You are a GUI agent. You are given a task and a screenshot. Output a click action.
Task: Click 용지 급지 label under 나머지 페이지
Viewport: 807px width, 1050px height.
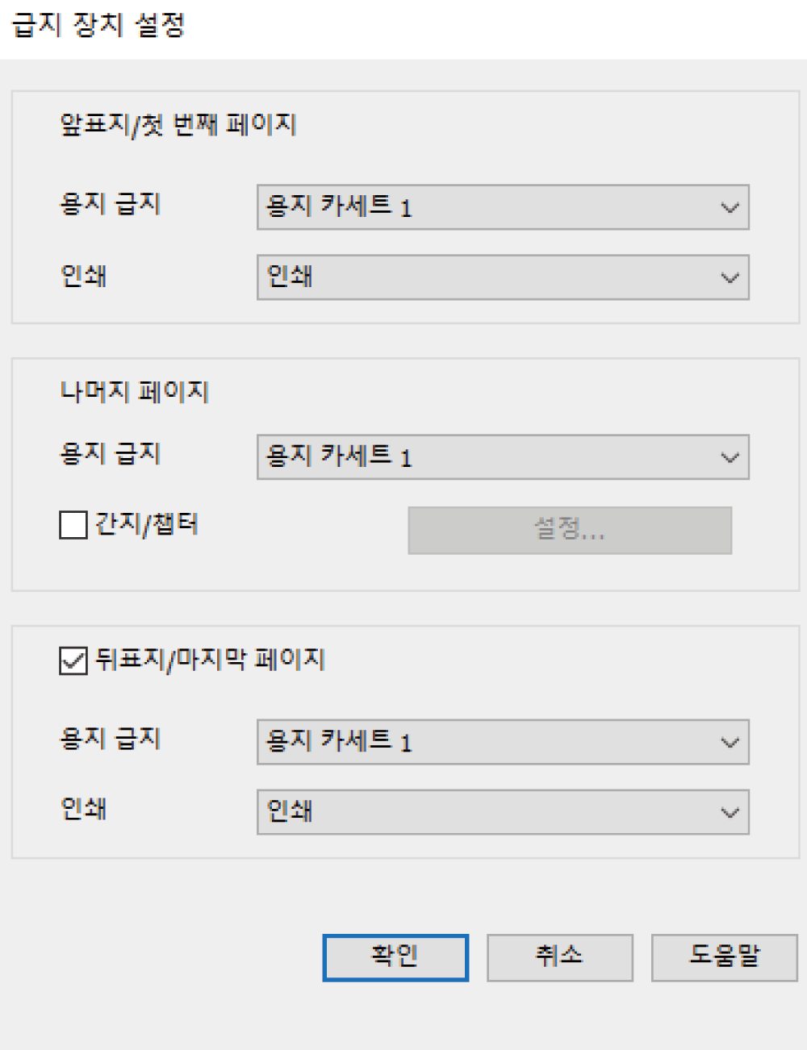[111, 454]
